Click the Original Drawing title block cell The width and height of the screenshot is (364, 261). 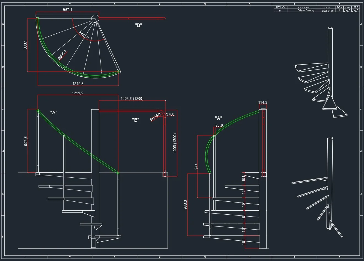306,10
